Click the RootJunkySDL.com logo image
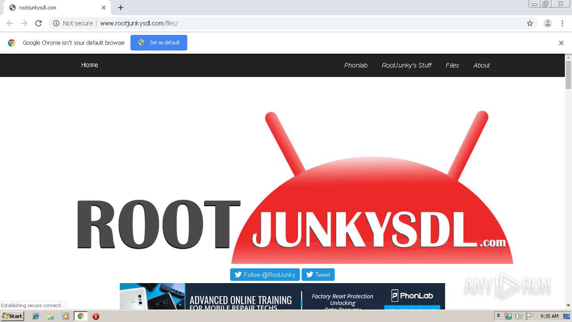Viewport: 572px width, 322px height. (x=295, y=187)
